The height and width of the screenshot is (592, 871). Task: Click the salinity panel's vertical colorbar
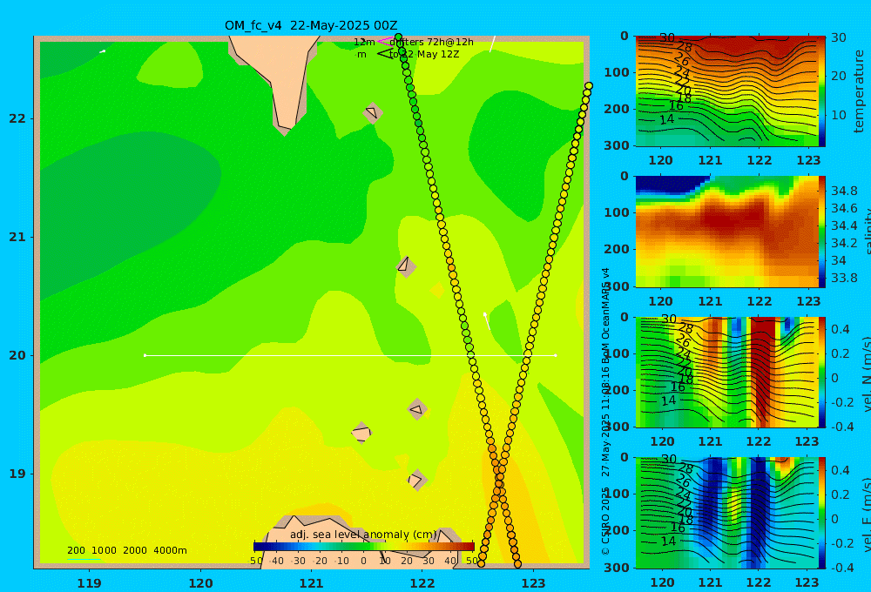(822, 232)
